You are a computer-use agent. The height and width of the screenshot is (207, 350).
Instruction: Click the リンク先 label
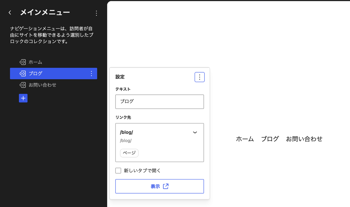click(x=123, y=117)
